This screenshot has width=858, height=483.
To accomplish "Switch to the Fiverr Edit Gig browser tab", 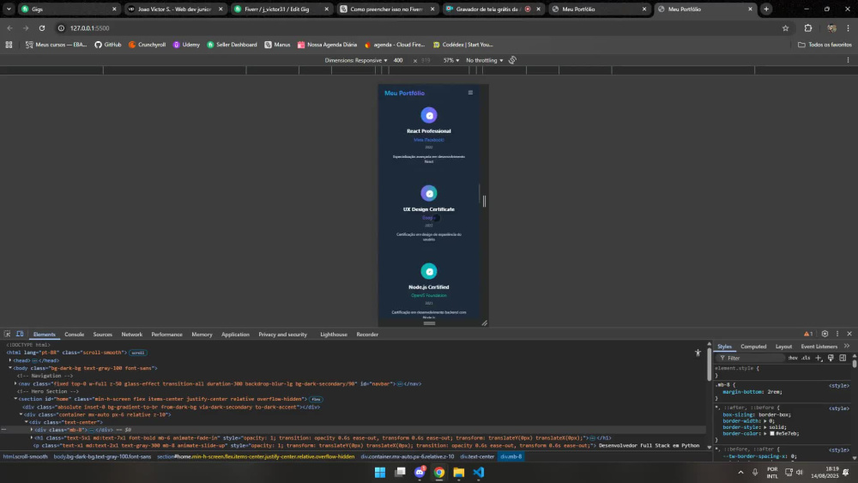I will (281, 9).
